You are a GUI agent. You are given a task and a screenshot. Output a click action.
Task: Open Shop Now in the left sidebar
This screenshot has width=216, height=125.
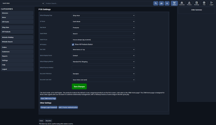(17, 27)
